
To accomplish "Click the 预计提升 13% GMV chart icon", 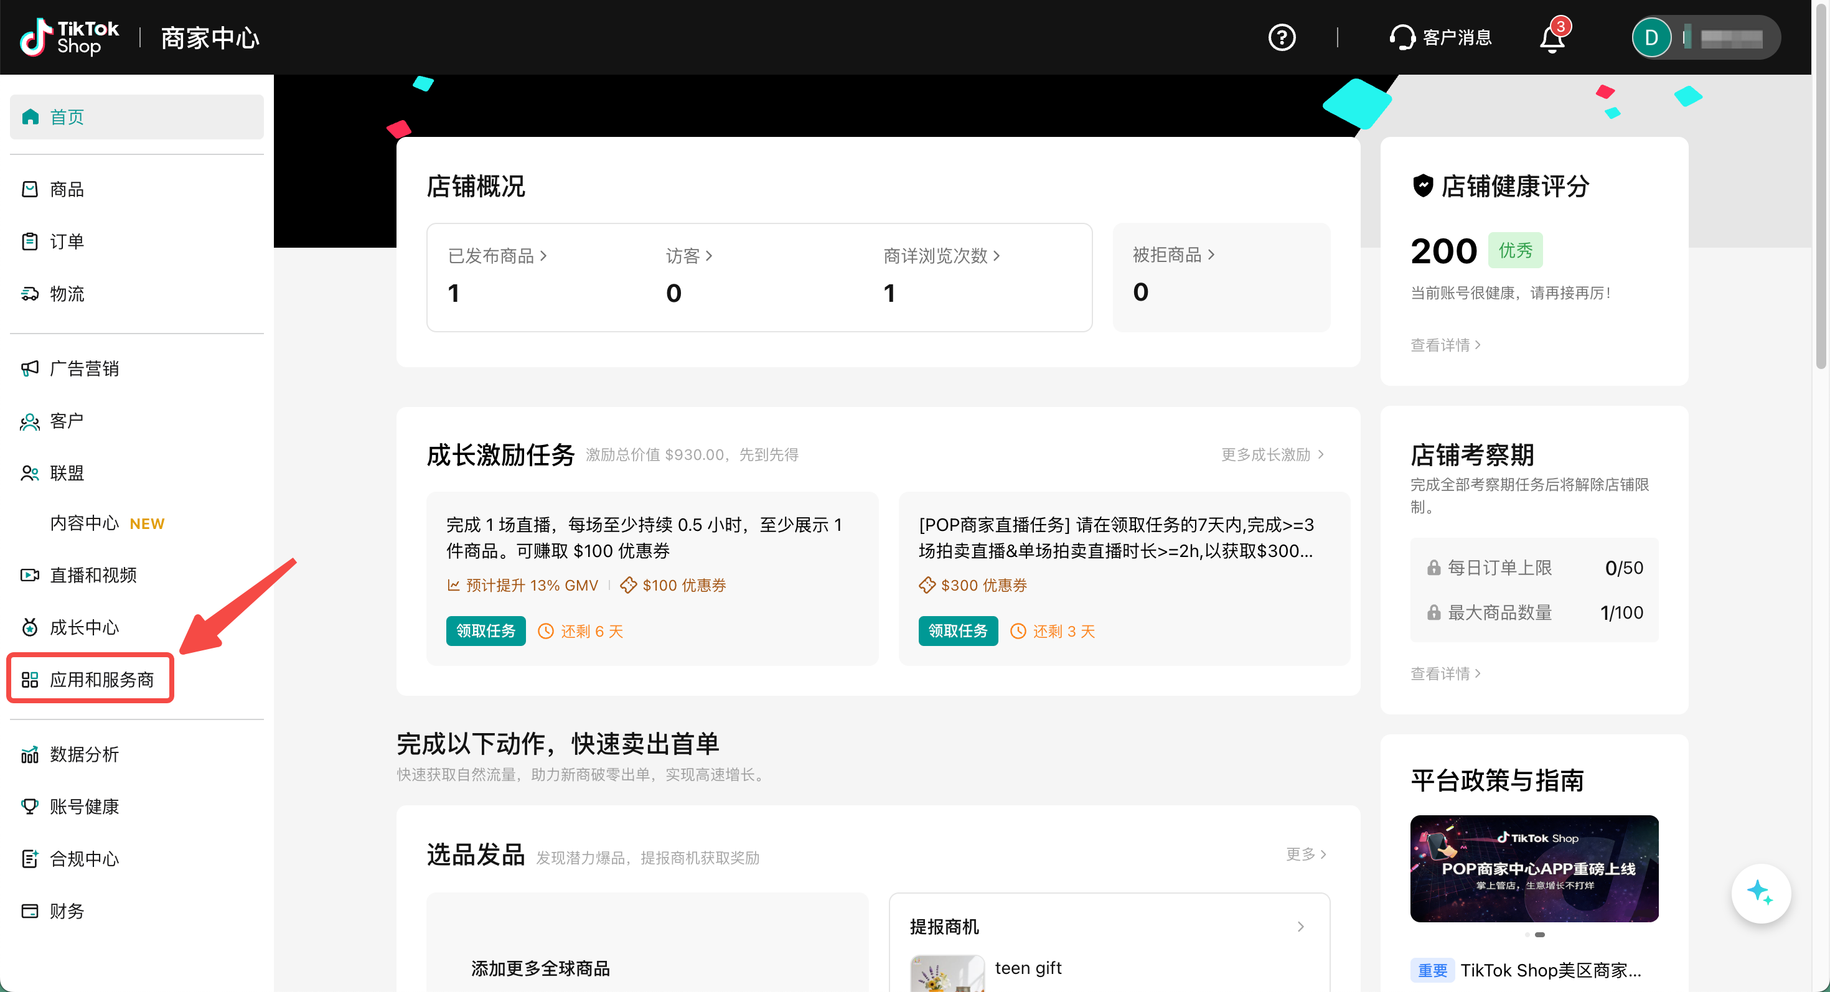I will [453, 585].
